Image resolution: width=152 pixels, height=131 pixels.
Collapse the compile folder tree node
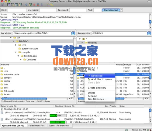[16, 52]
